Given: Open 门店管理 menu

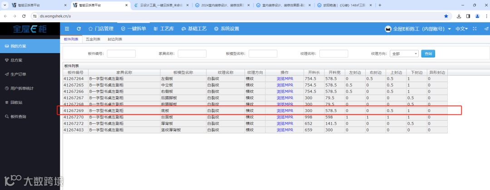Looking at the screenshot, I should point(101,29).
